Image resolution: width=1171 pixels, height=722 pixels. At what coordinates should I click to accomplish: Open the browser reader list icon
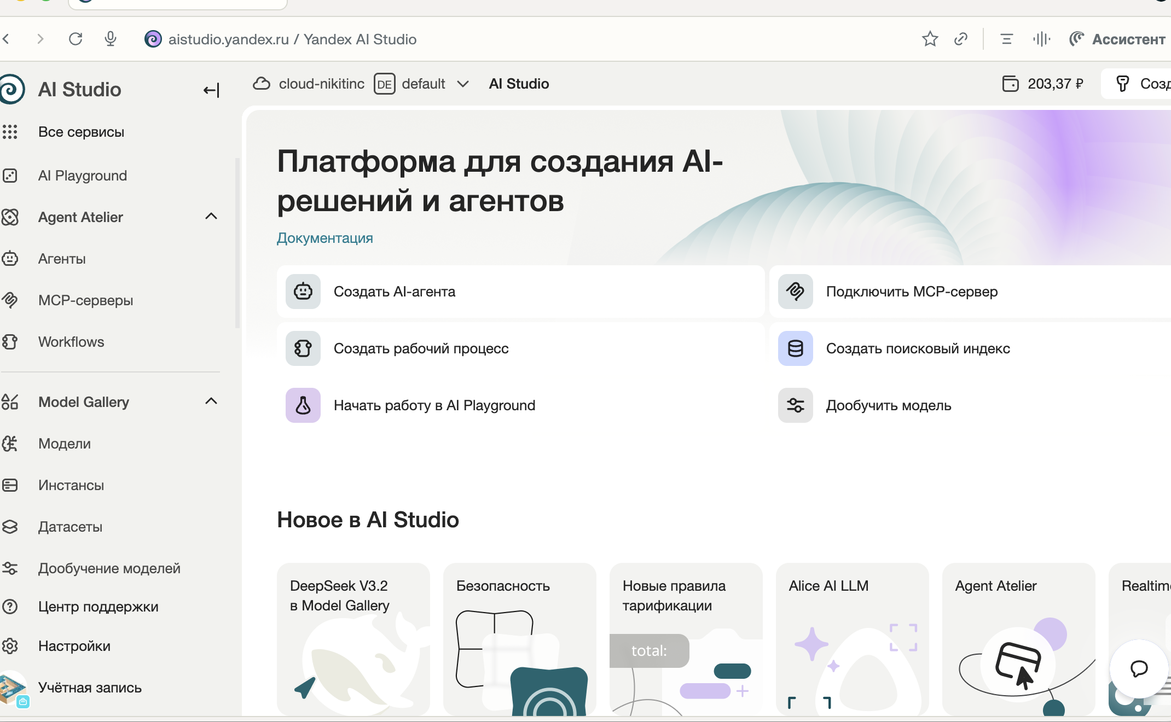coord(1006,39)
